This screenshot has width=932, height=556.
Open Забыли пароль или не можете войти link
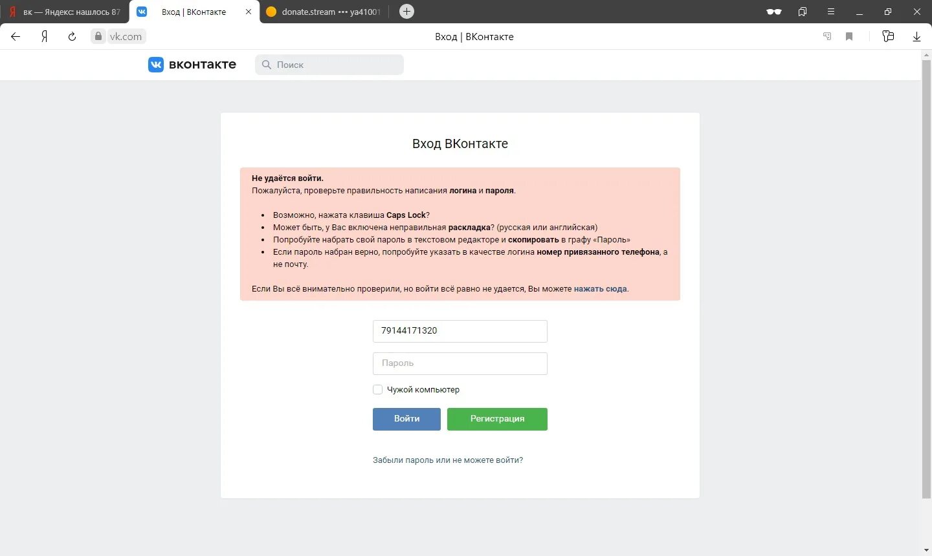coord(448,460)
